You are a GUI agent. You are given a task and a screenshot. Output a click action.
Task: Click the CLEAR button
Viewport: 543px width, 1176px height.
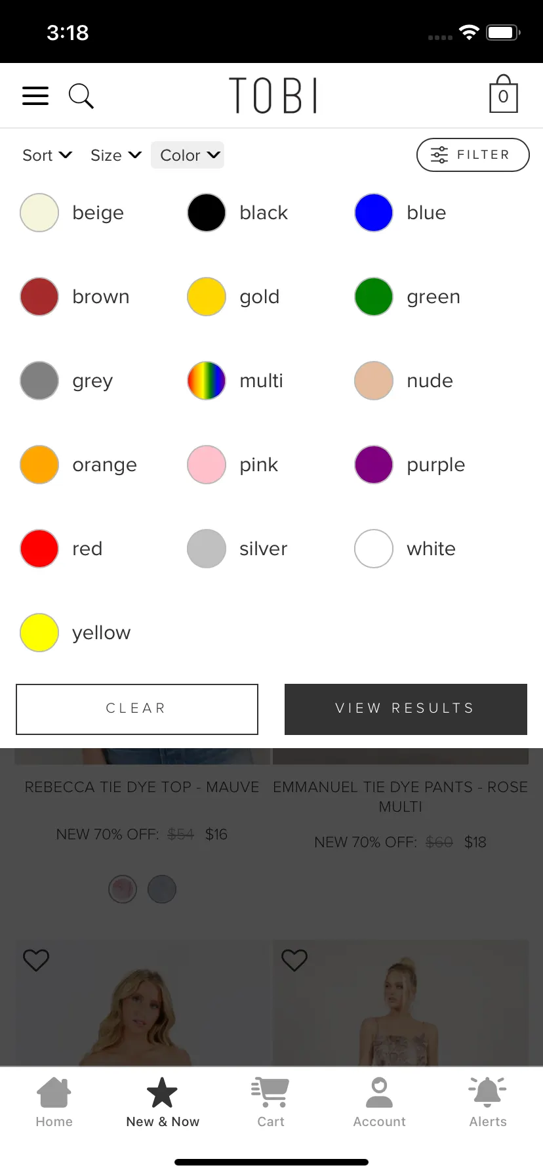137,709
